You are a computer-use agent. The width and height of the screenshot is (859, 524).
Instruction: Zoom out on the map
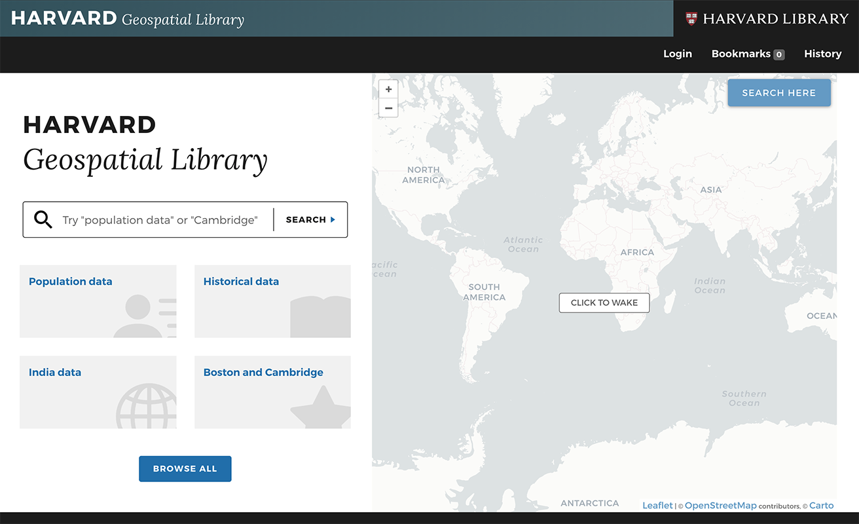click(x=388, y=108)
